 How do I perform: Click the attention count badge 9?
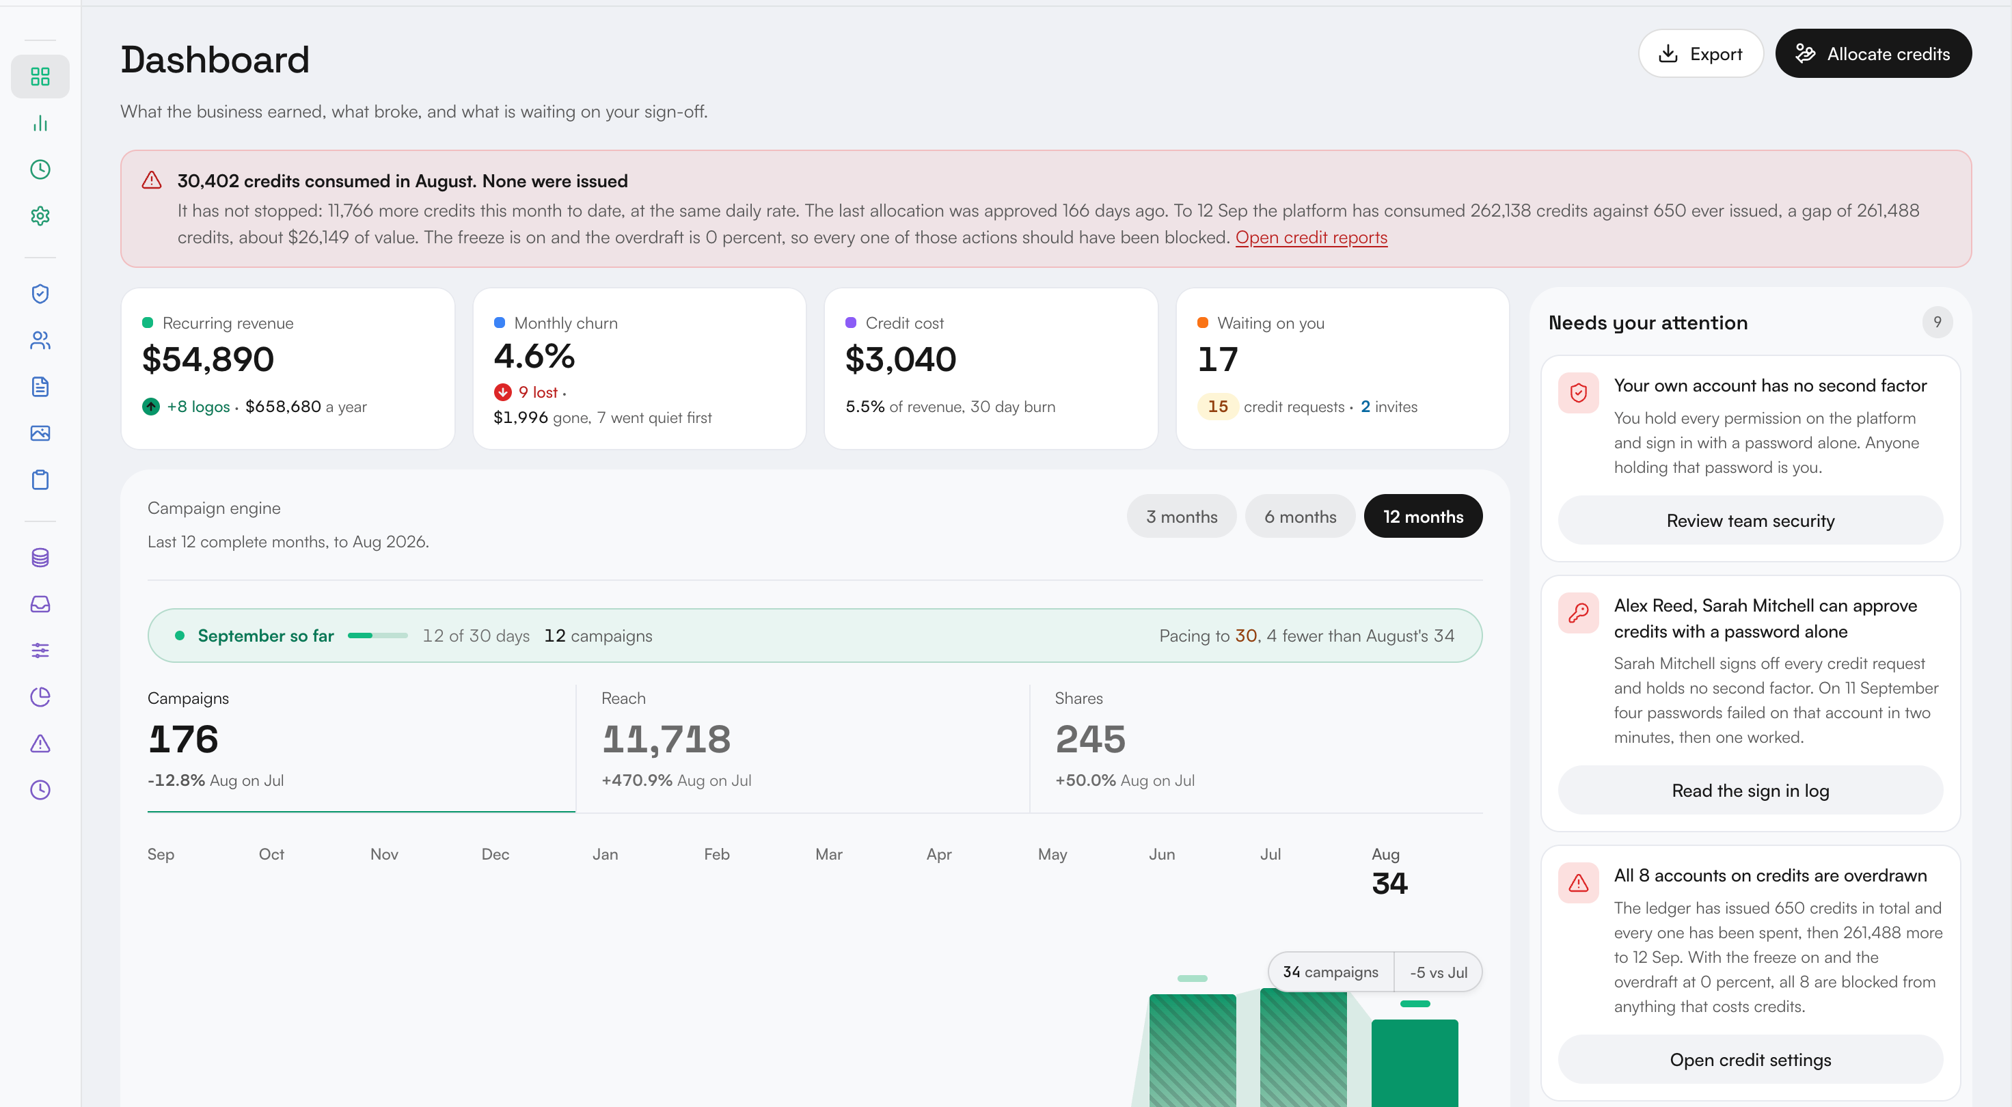[x=1936, y=322]
